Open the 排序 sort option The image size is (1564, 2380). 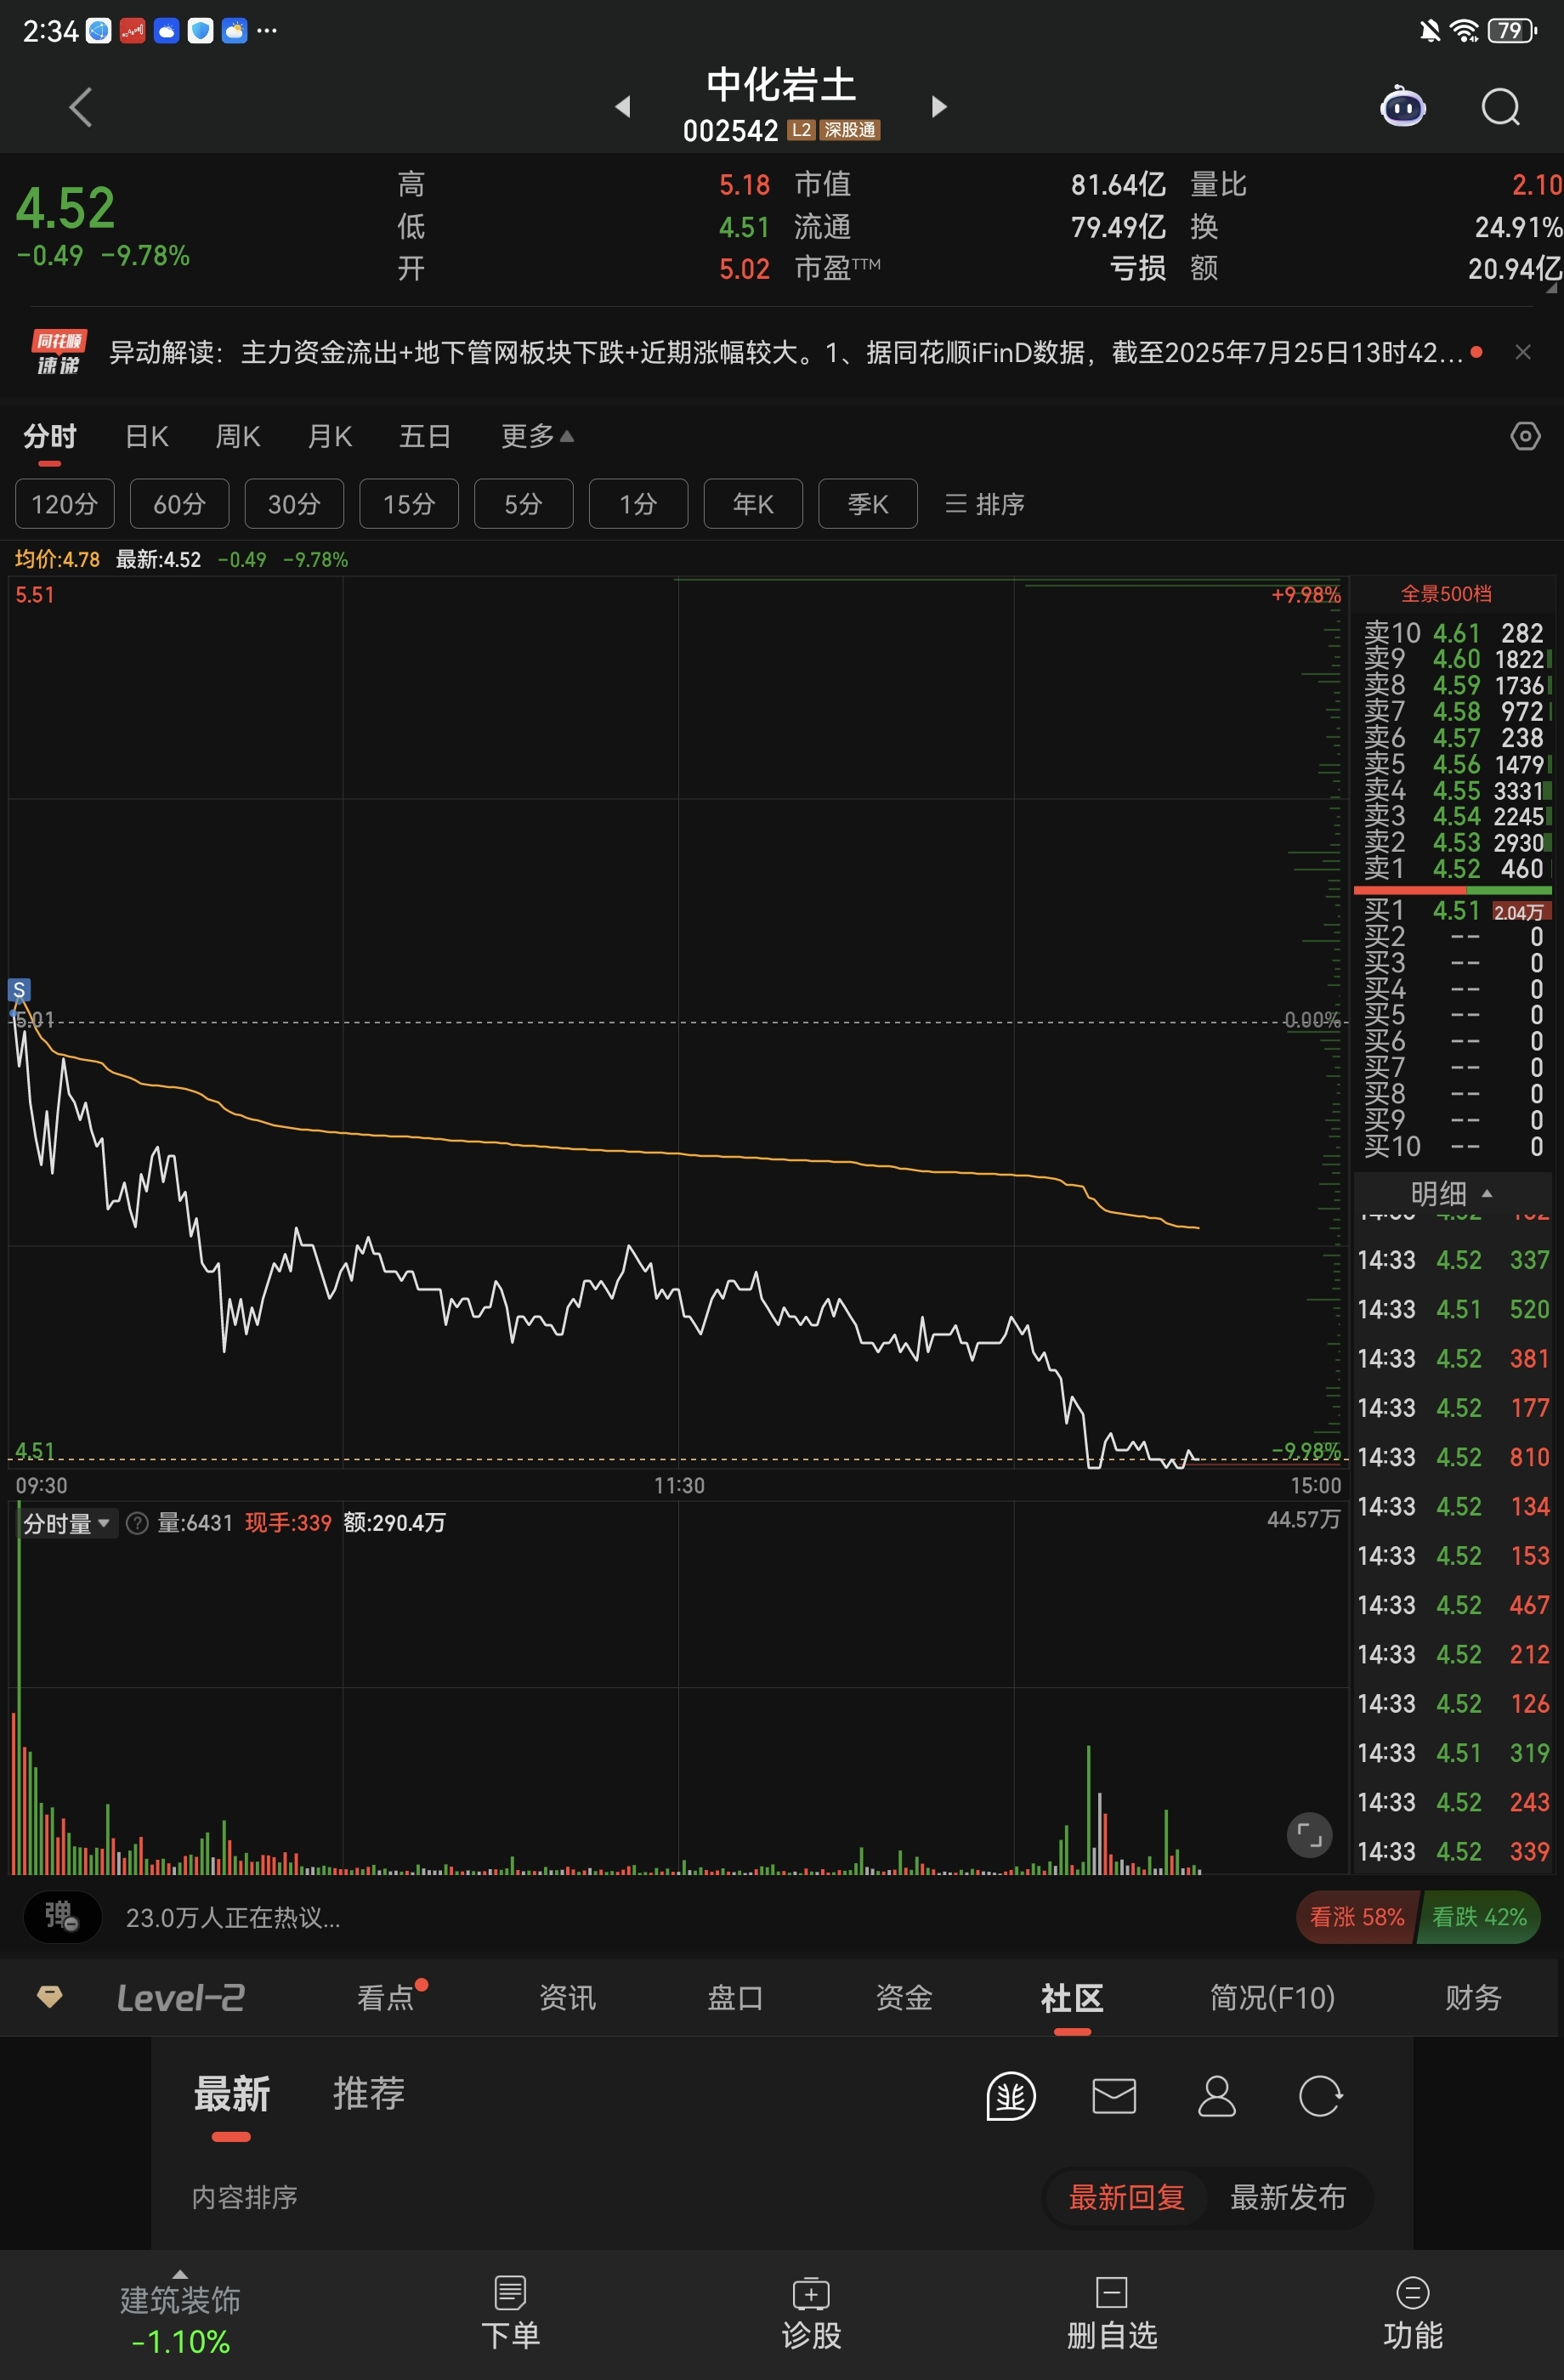click(x=985, y=503)
